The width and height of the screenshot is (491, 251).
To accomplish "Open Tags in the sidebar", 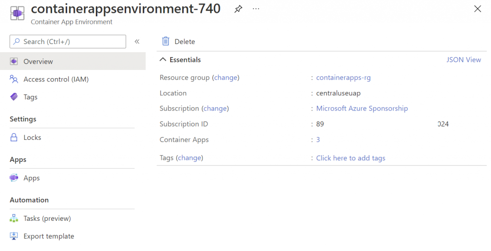I will click(30, 97).
